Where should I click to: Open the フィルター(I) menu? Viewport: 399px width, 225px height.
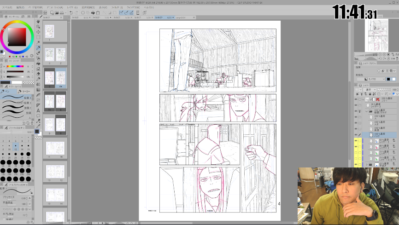pyautogui.click(x=117, y=7)
